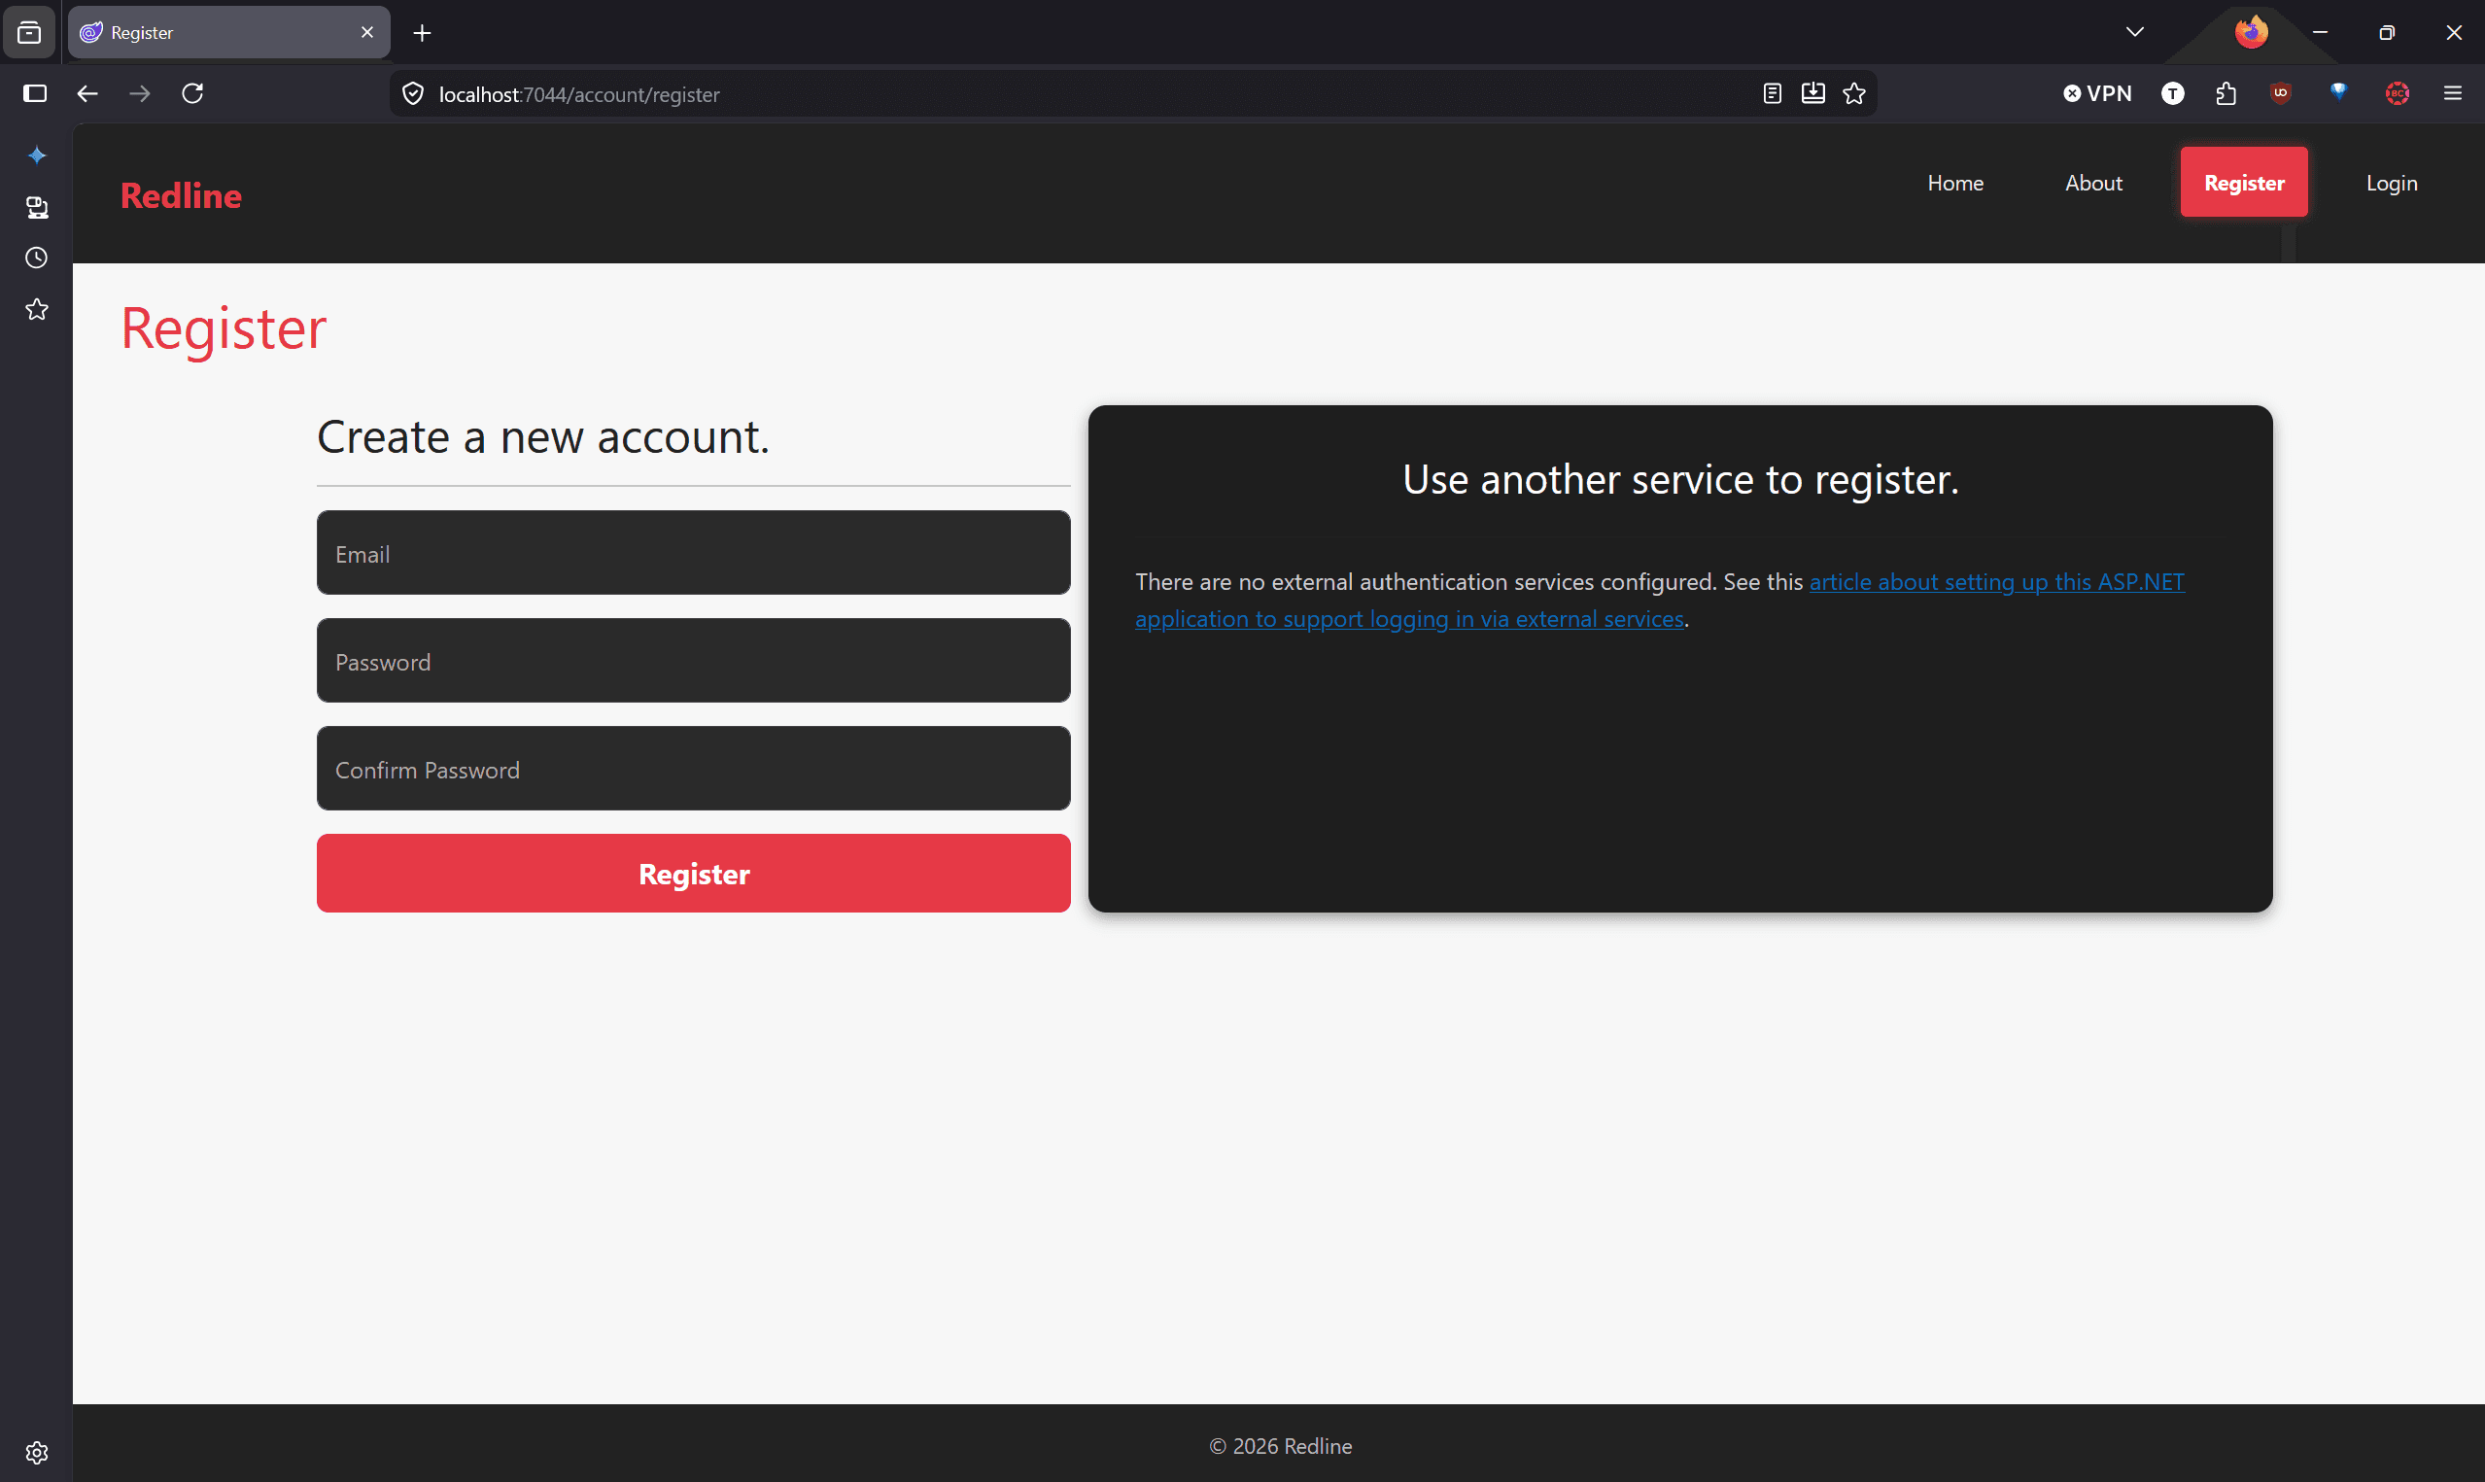The image size is (2485, 1482).
Task: Open sidebar settings gear icon
Action: point(37,1452)
